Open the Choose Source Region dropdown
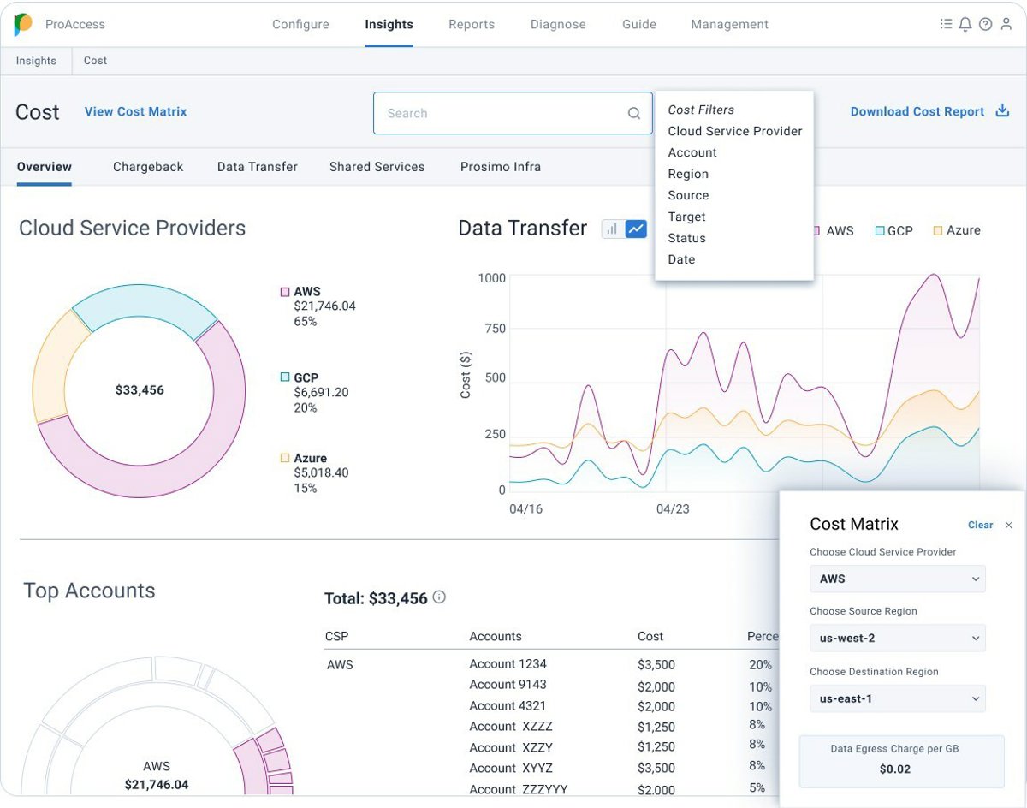This screenshot has width=1027, height=808. coord(897,638)
